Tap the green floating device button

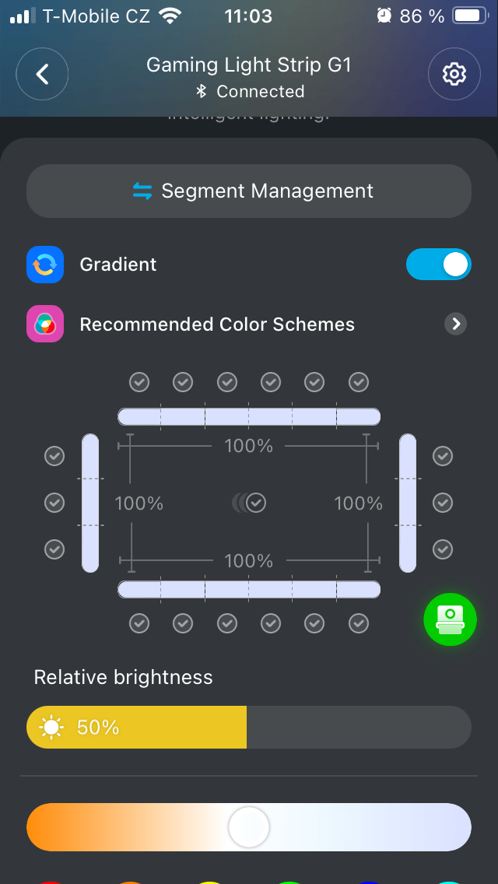click(x=450, y=619)
